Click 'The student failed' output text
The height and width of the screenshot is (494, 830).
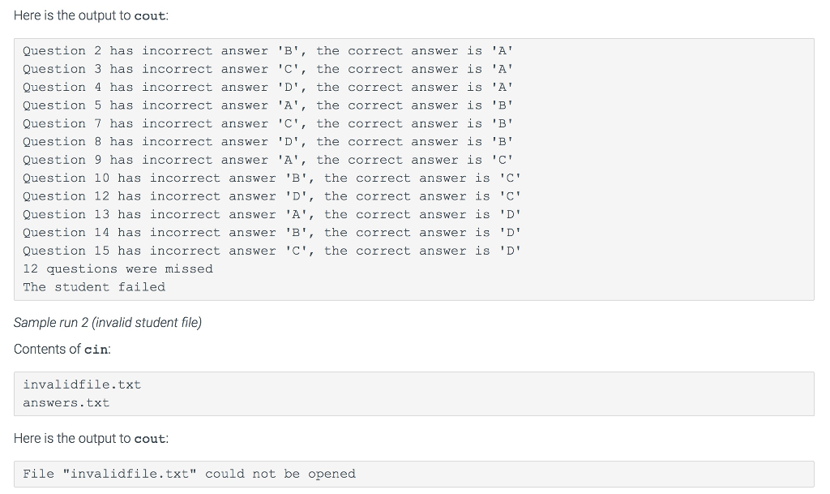click(94, 287)
